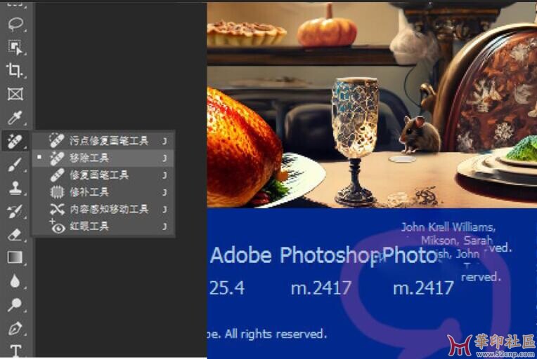Select the Frame tool
This screenshot has height=359, width=537.
(15, 94)
